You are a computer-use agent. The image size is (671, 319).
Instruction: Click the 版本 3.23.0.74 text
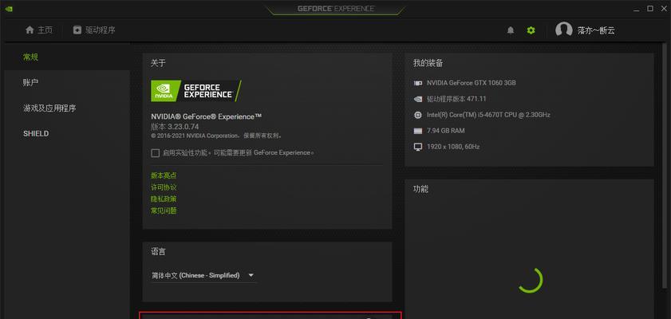(x=175, y=127)
